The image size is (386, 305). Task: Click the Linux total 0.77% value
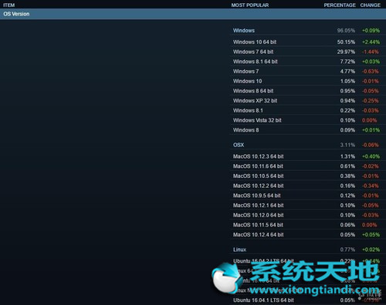347,250
